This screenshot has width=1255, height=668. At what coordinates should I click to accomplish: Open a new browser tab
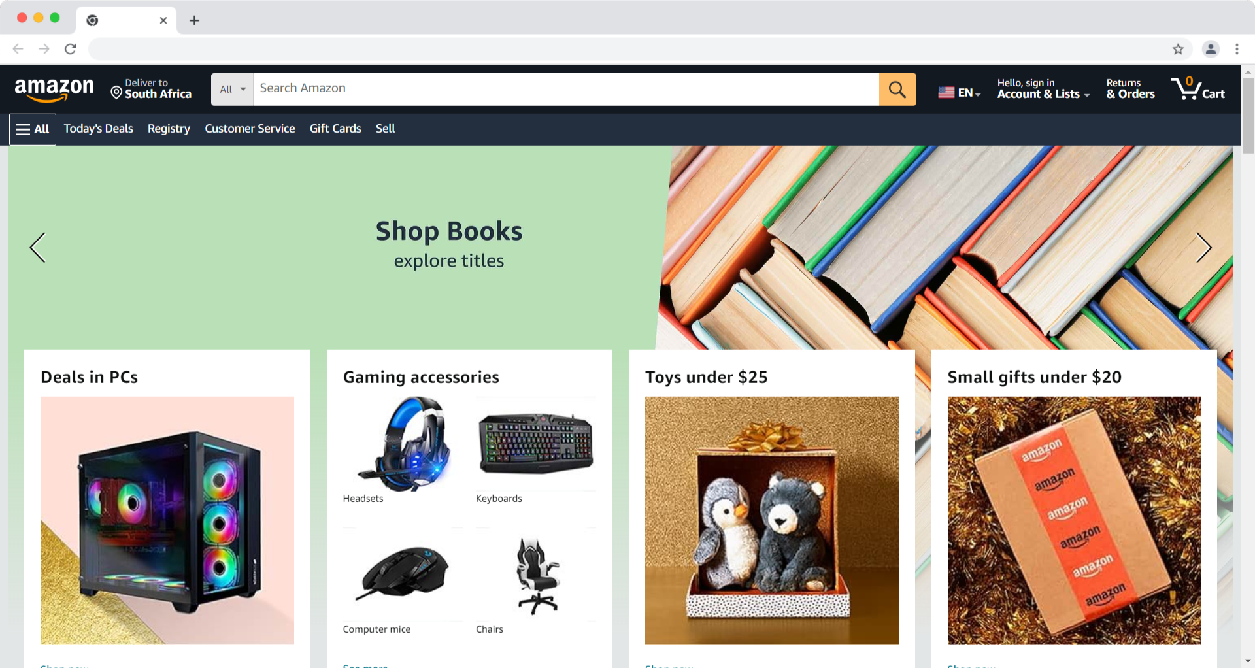point(194,20)
